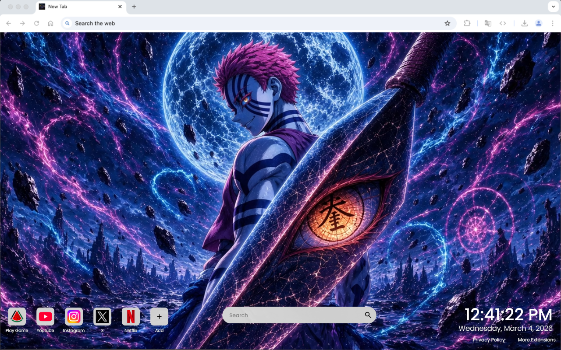Open the extensions puzzle icon
Viewport: 561px width, 350px height.
pyautogui.click(x=467, y=23)
